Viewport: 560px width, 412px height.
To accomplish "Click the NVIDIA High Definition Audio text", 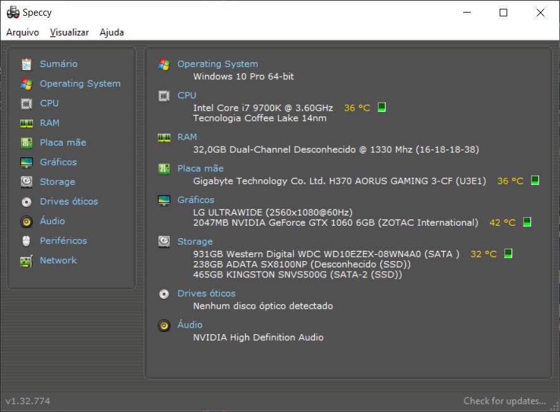I will pos(258,337).
